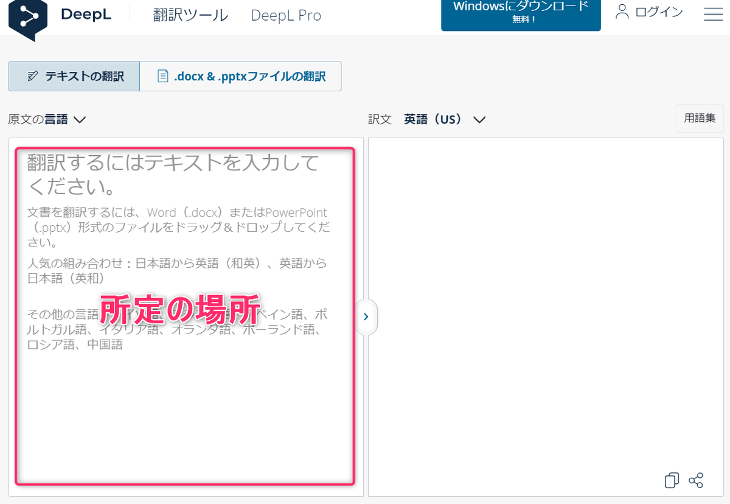Open the 原文の言語 dropdown

tap(47, 119)
